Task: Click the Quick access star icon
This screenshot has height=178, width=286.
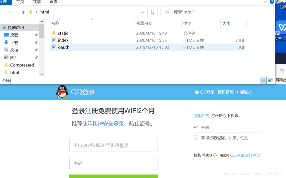Action: point(4,27)
